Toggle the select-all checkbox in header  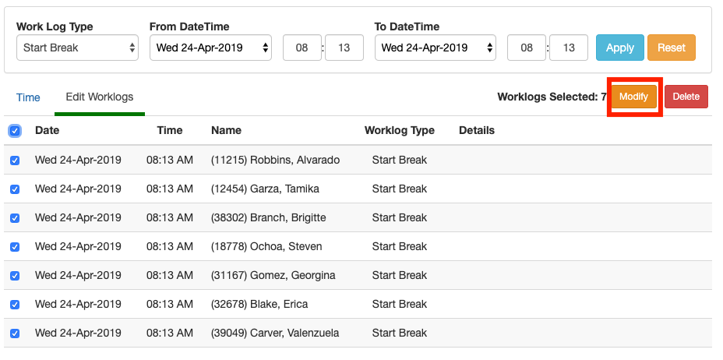pyautogui.click(x=15, y=131)
